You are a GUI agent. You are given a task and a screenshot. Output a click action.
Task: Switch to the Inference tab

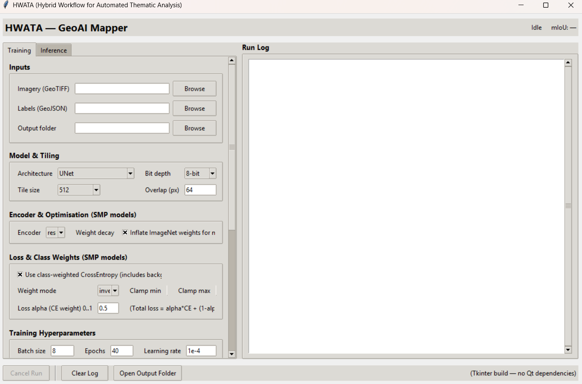[53, 50]
